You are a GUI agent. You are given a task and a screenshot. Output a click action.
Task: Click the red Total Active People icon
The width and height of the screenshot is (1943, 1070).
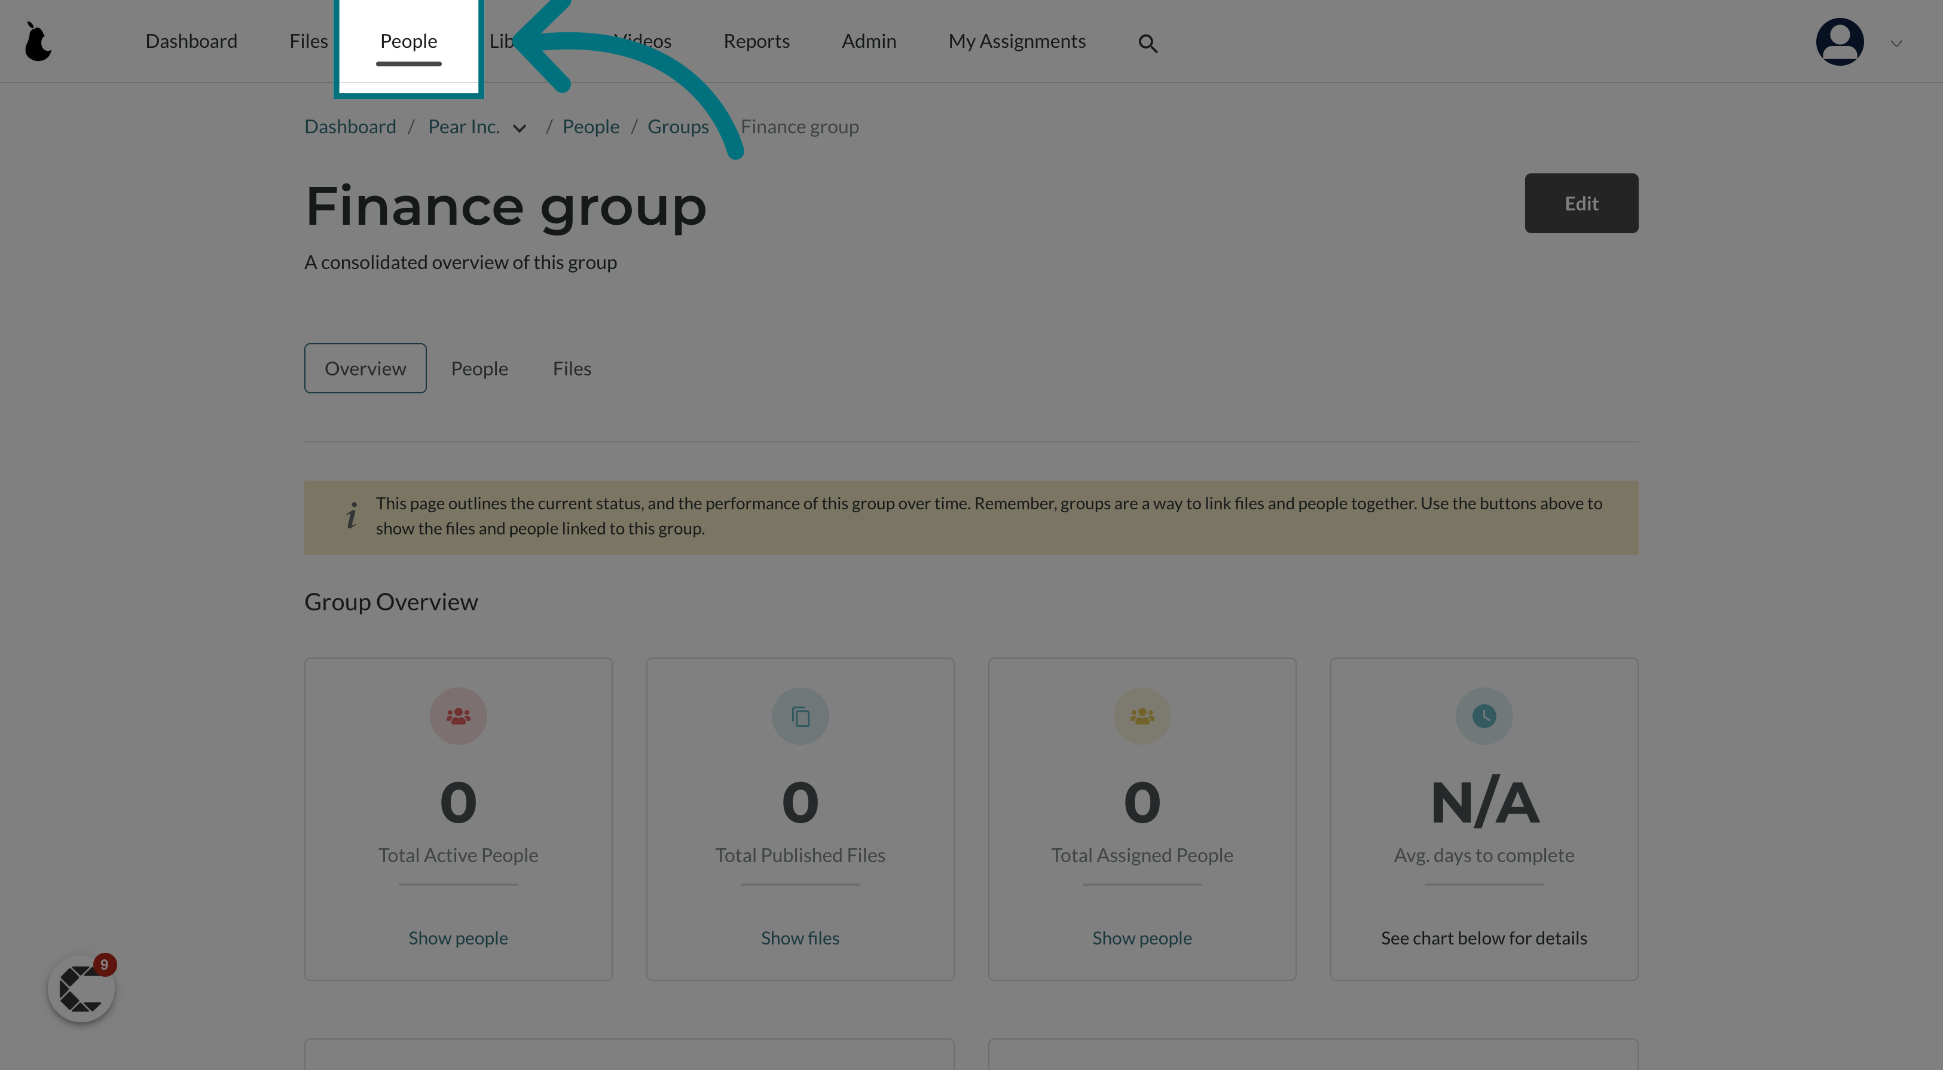(x=458, y=716)
